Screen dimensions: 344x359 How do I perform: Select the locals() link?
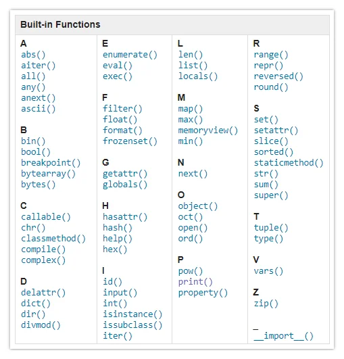click(198, 76)
